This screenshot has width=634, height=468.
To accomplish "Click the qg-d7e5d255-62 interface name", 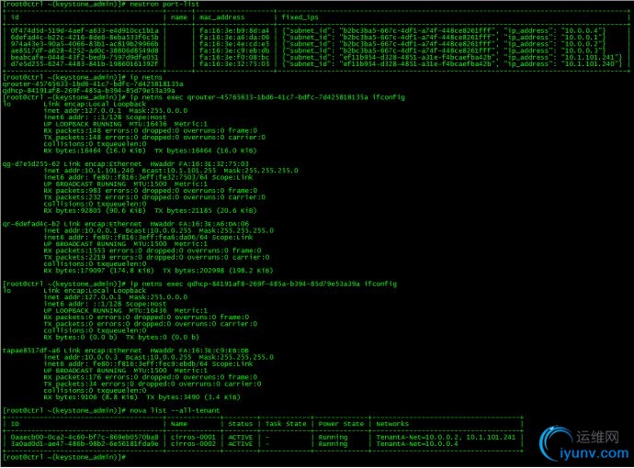I will click(x=30, y=164).
